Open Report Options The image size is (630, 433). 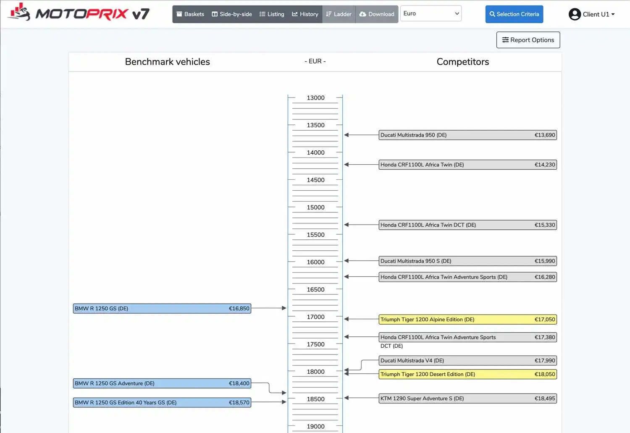click(x=528, y=40)
